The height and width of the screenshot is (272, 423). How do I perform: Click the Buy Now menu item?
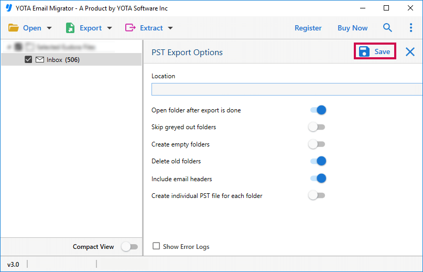pyautogui.click(x=352, y=28)
